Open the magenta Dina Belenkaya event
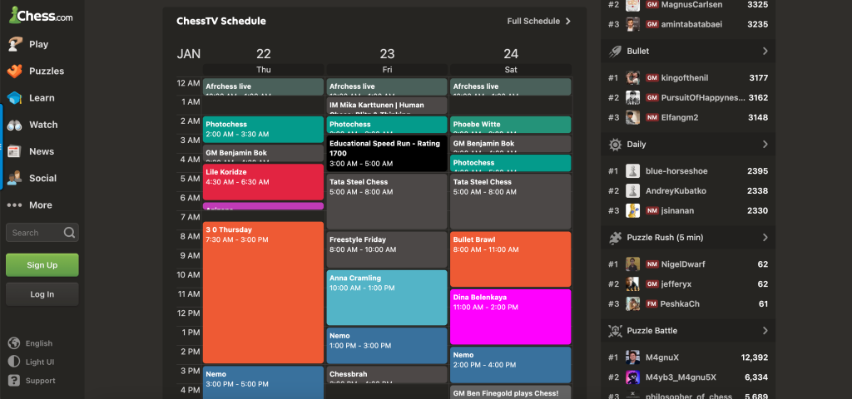 pos(510,316)
